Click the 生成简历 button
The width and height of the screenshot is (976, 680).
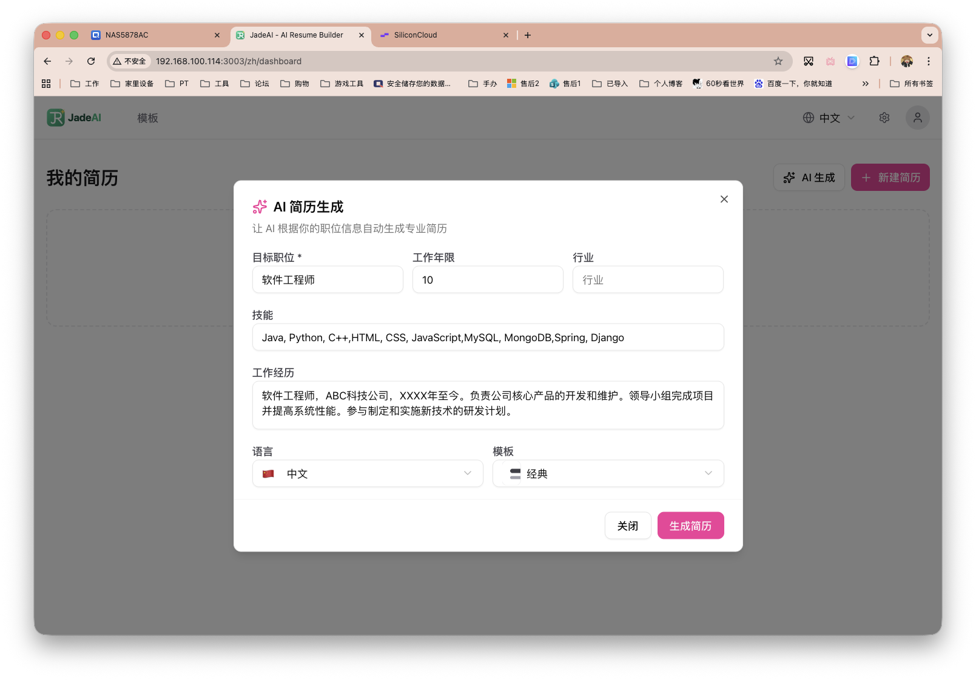(x=690, y=525)
